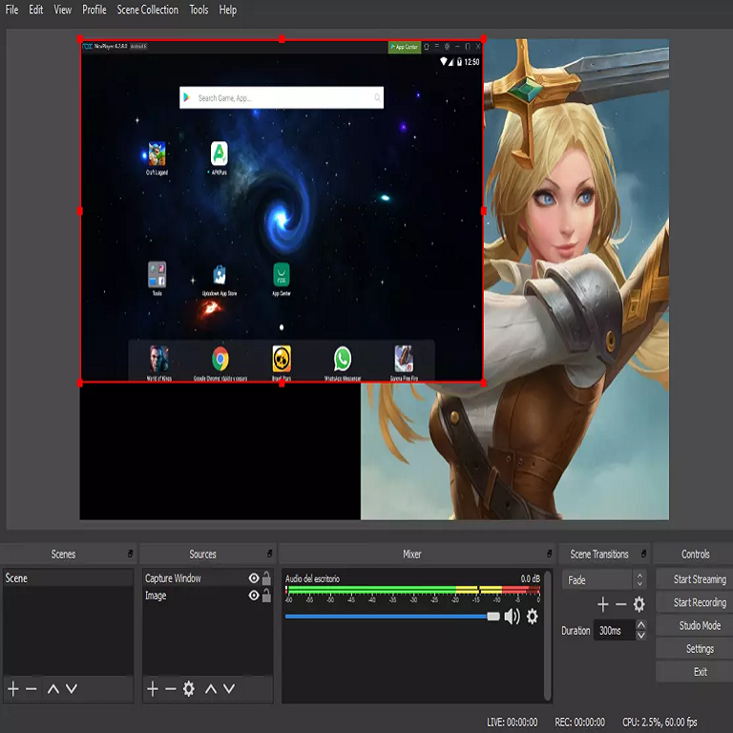The width and height of the screenshot is (733, 733).
Task: Toggle visibility of Capture Window source
Action: coord(254,578)
